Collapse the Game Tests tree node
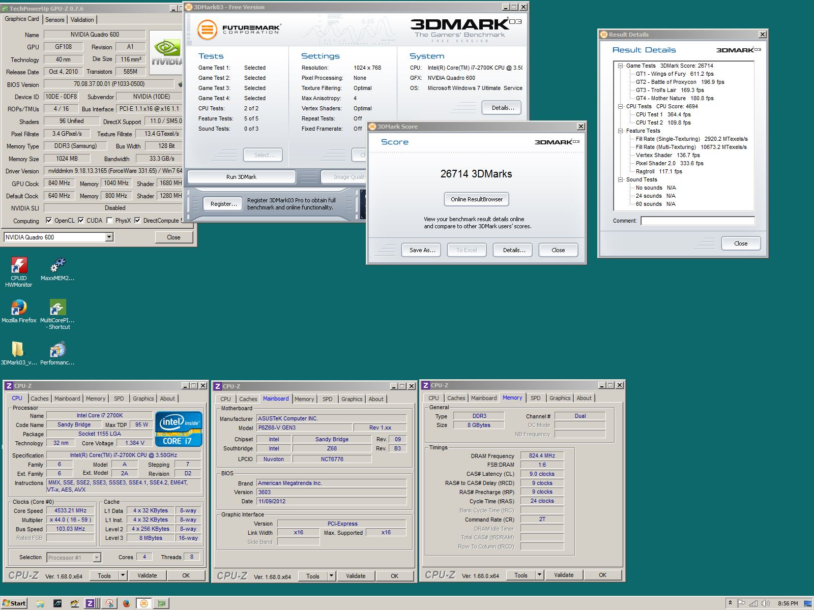 [621, 66]
